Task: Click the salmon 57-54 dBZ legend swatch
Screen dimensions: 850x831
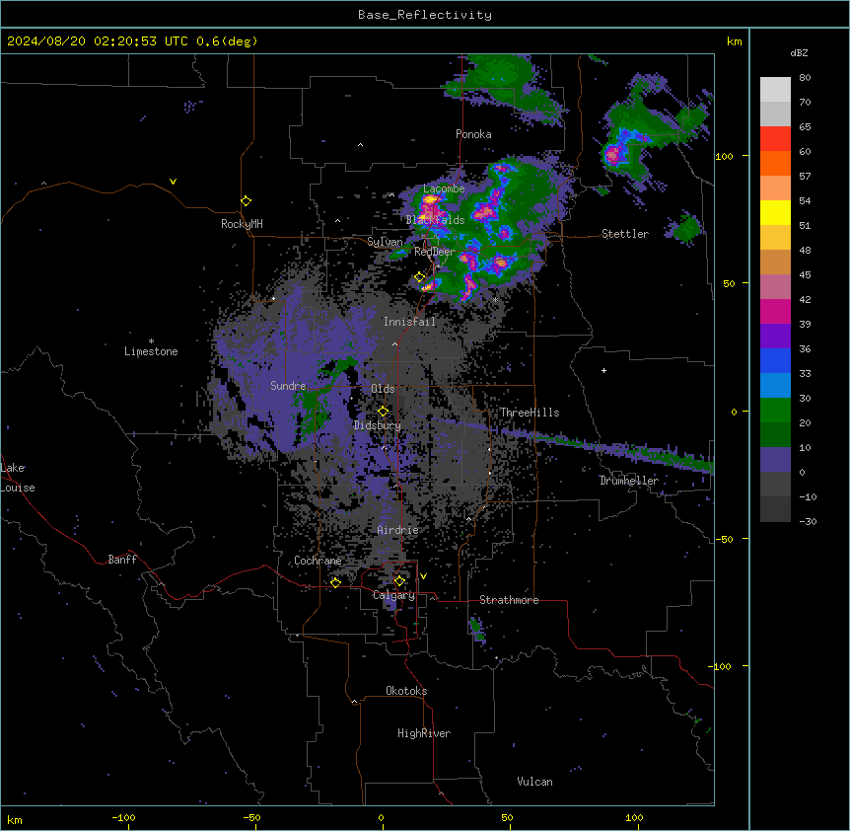Action: (x=775, y=189)
